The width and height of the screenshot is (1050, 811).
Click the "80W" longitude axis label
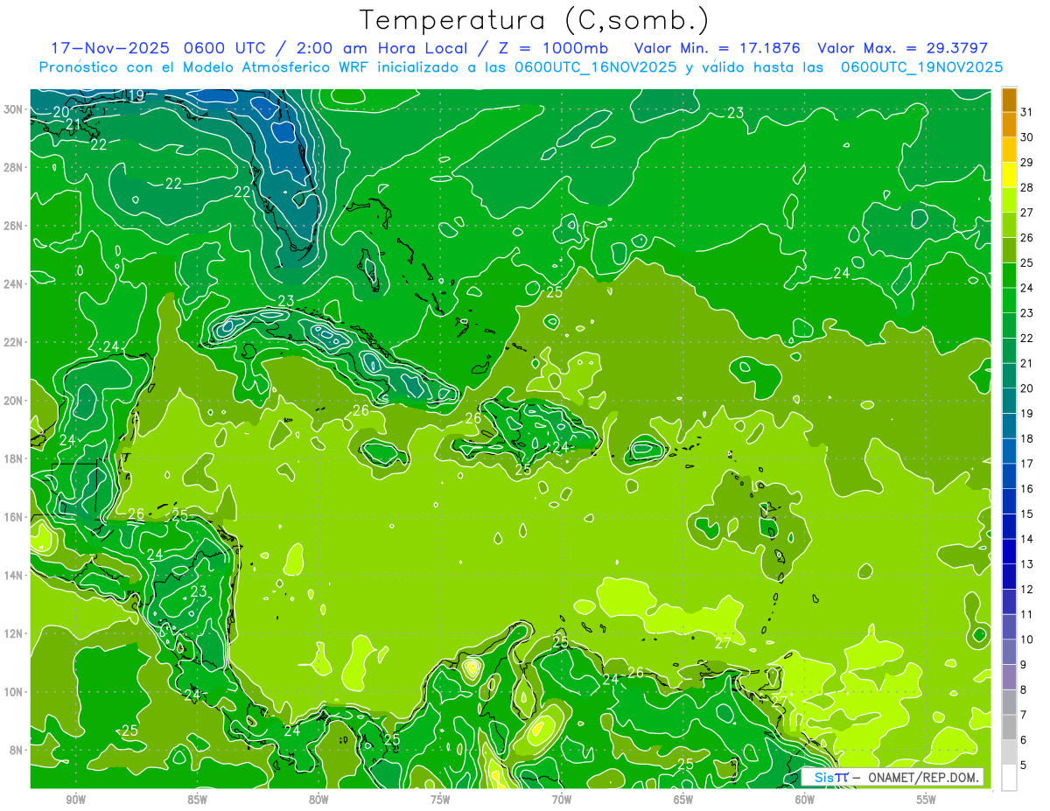tap(318, 800)
